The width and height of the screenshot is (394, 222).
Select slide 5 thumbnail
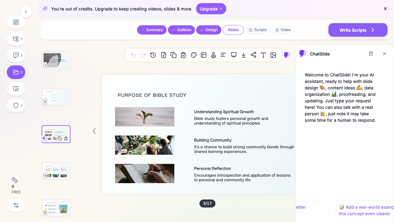click(x=56, y=208)
